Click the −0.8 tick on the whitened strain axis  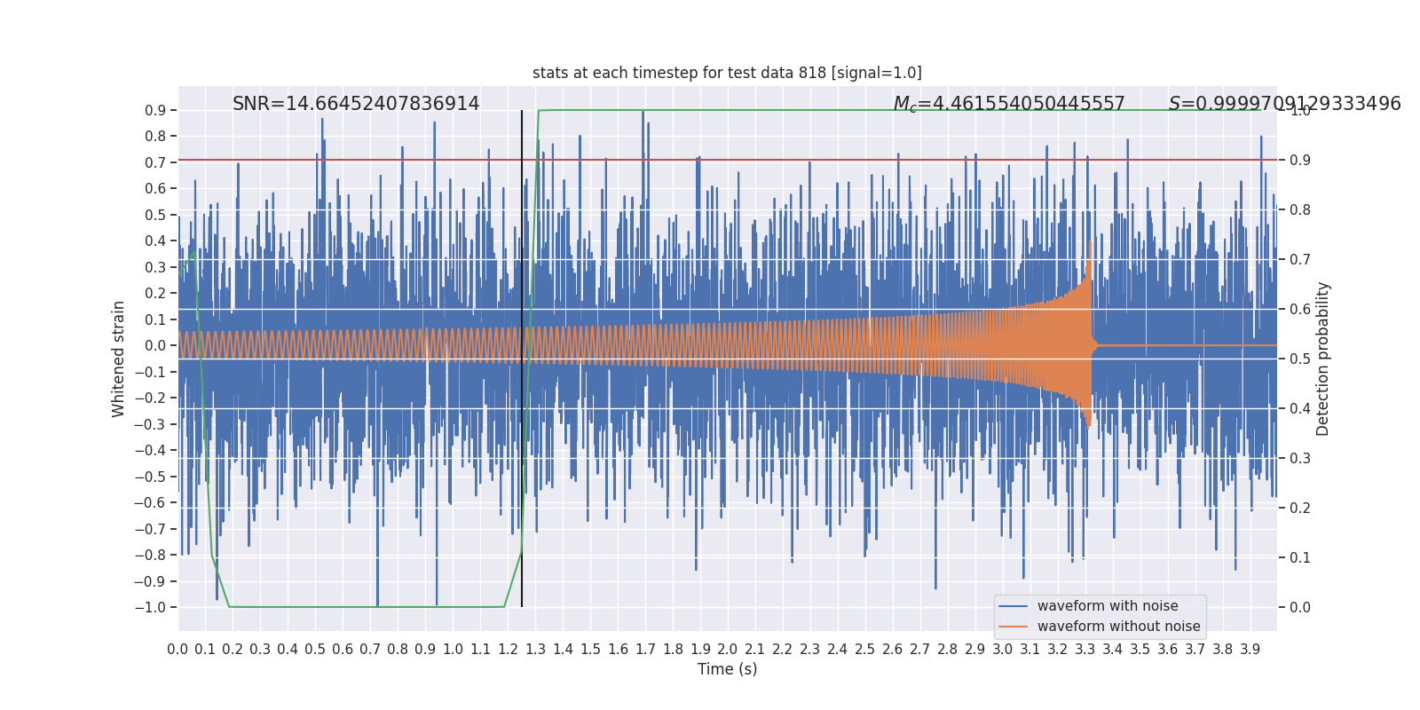[150, 556]
